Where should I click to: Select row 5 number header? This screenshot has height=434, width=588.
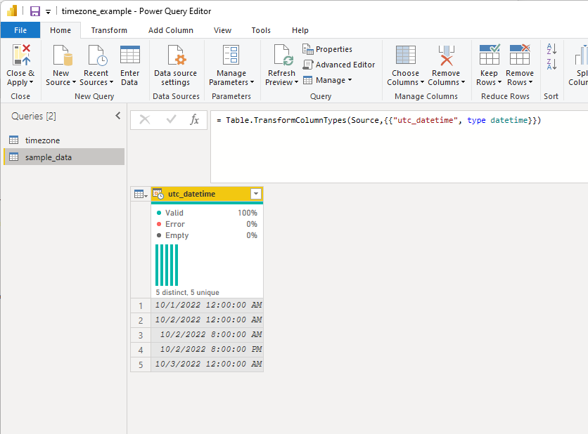pyautogui.click(x=141, y=364)
